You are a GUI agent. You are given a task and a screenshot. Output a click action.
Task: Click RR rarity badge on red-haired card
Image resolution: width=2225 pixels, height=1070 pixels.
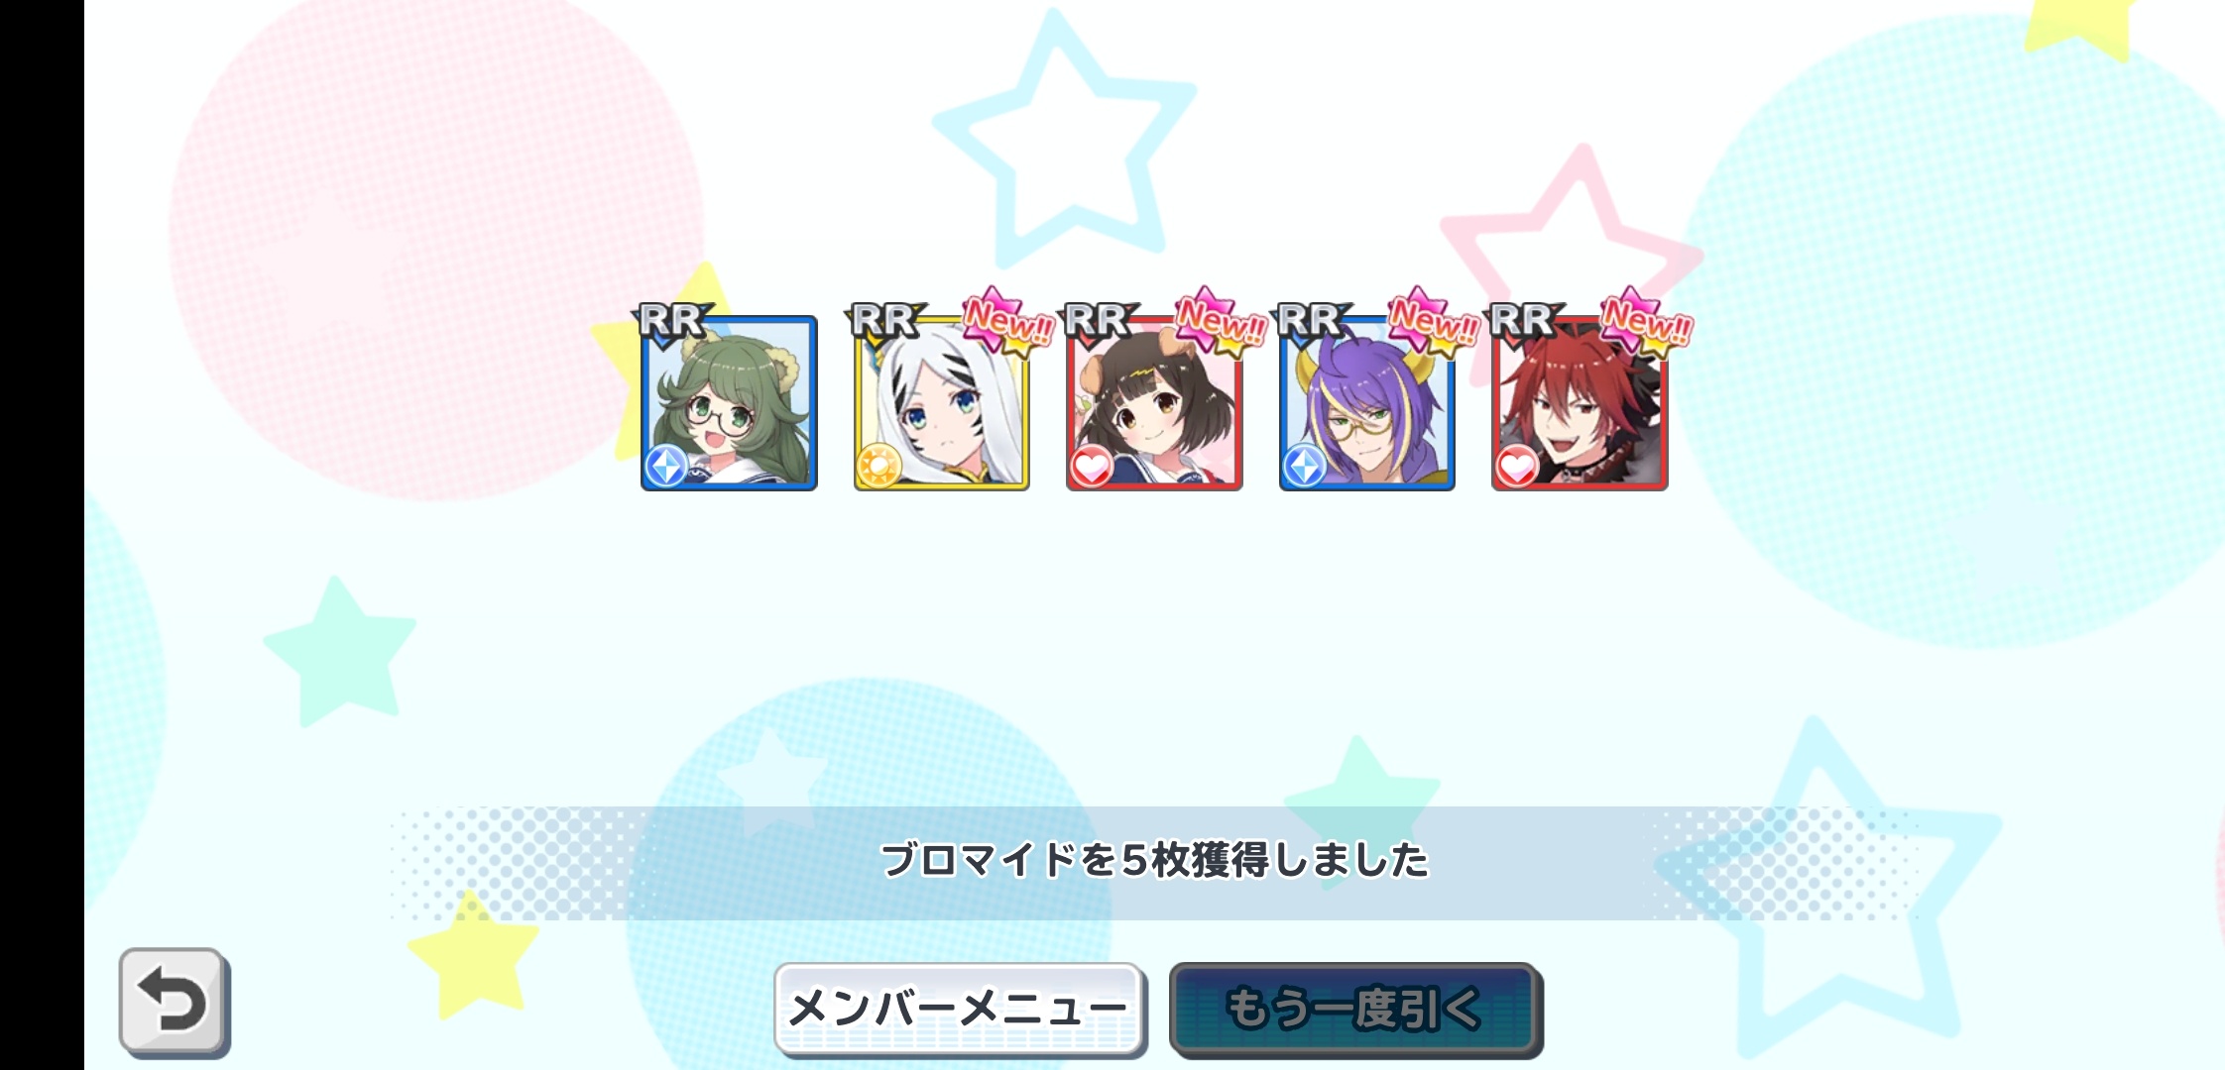click(x=1523, y=322)
